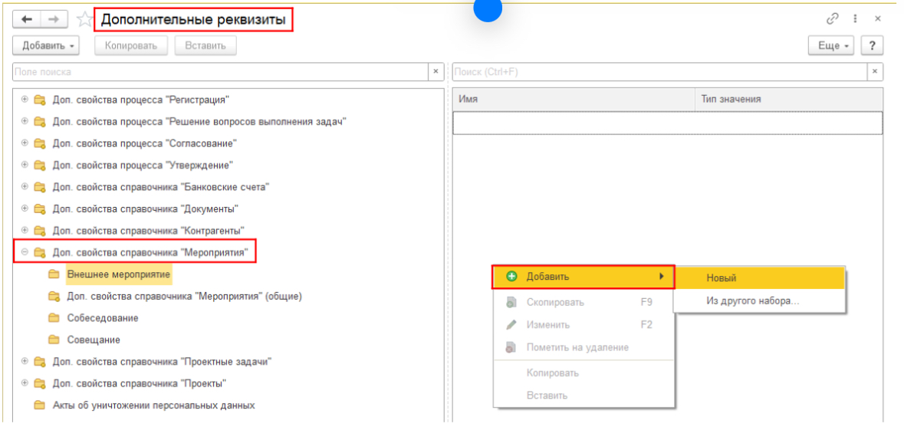This screenshot has height=440, width=904.
Task: Select "Пометить на удаление" menu entry
Action: pyautogui.click(x=583, y=348)
